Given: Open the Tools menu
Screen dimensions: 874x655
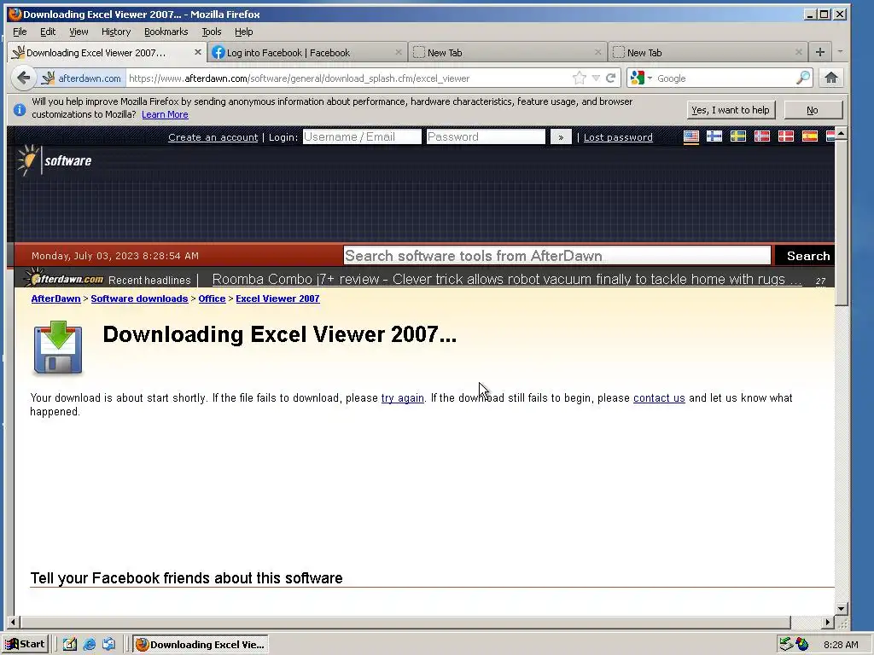Looking at the screenshot, I should point(212,32).
